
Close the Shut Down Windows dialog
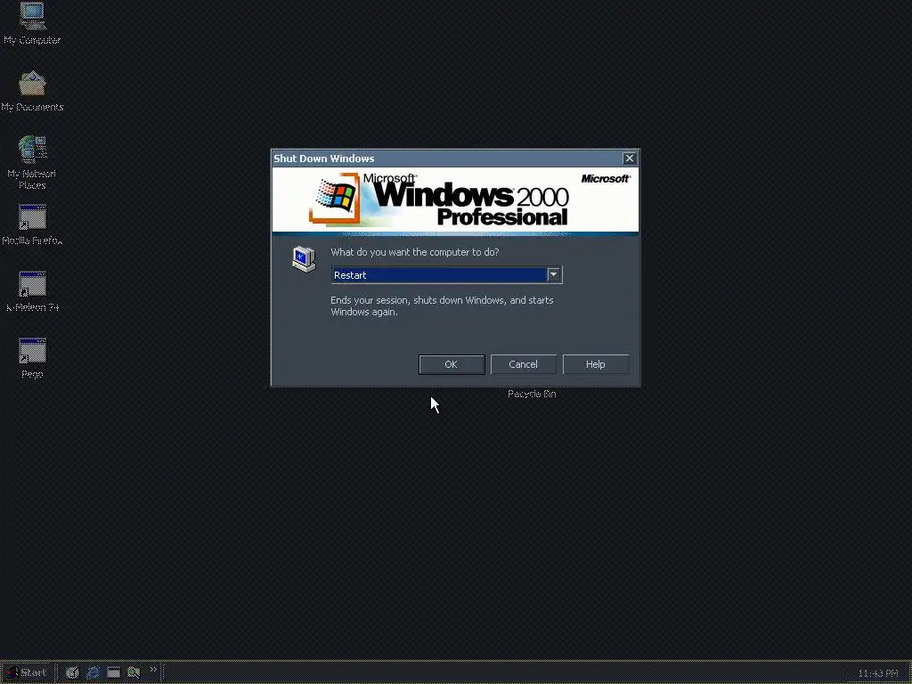click(630, 159)
